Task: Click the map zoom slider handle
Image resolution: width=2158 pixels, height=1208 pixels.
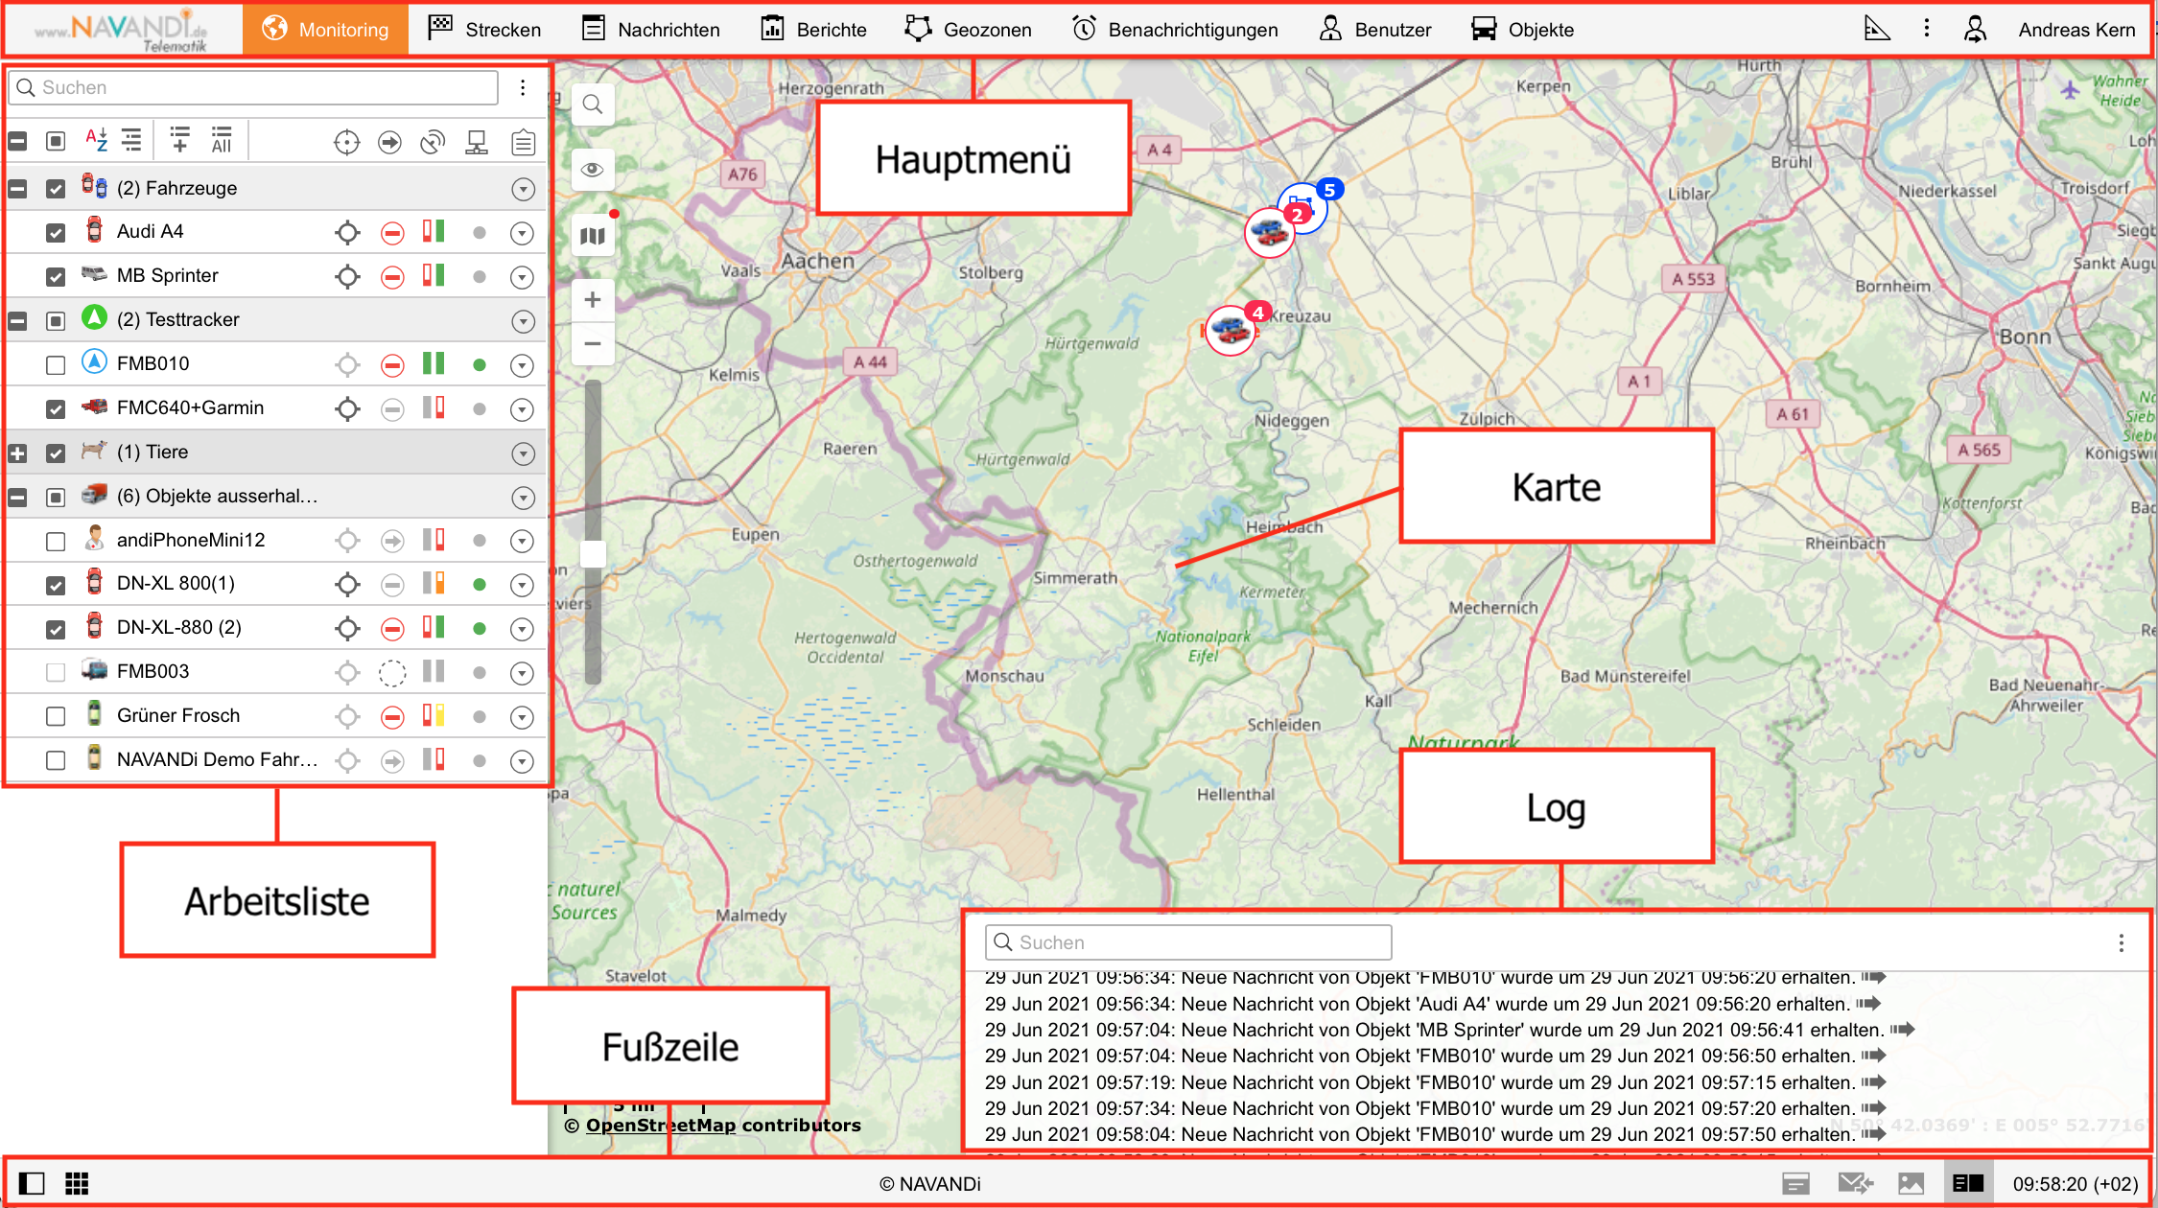Action: pos(593,553)
